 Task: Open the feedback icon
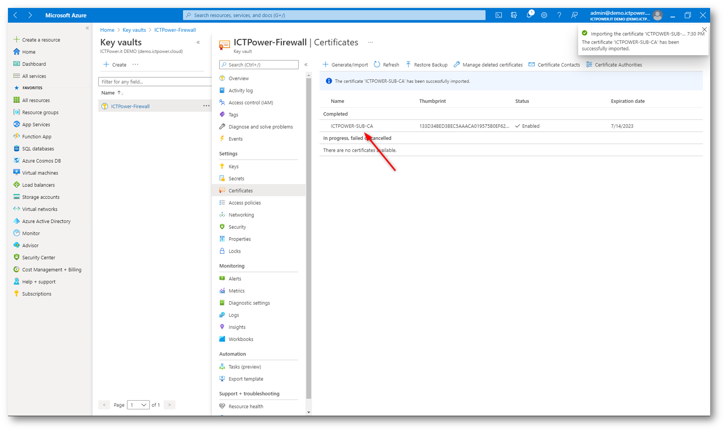574,15
